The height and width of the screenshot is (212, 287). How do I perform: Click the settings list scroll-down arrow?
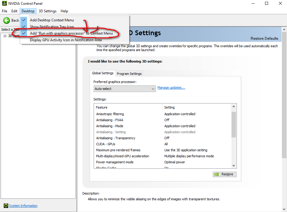click(x=234, y=166)
